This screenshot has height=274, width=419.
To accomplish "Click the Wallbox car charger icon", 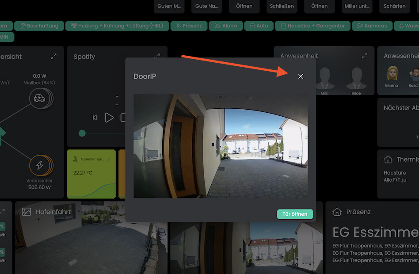I will [39, 98].
